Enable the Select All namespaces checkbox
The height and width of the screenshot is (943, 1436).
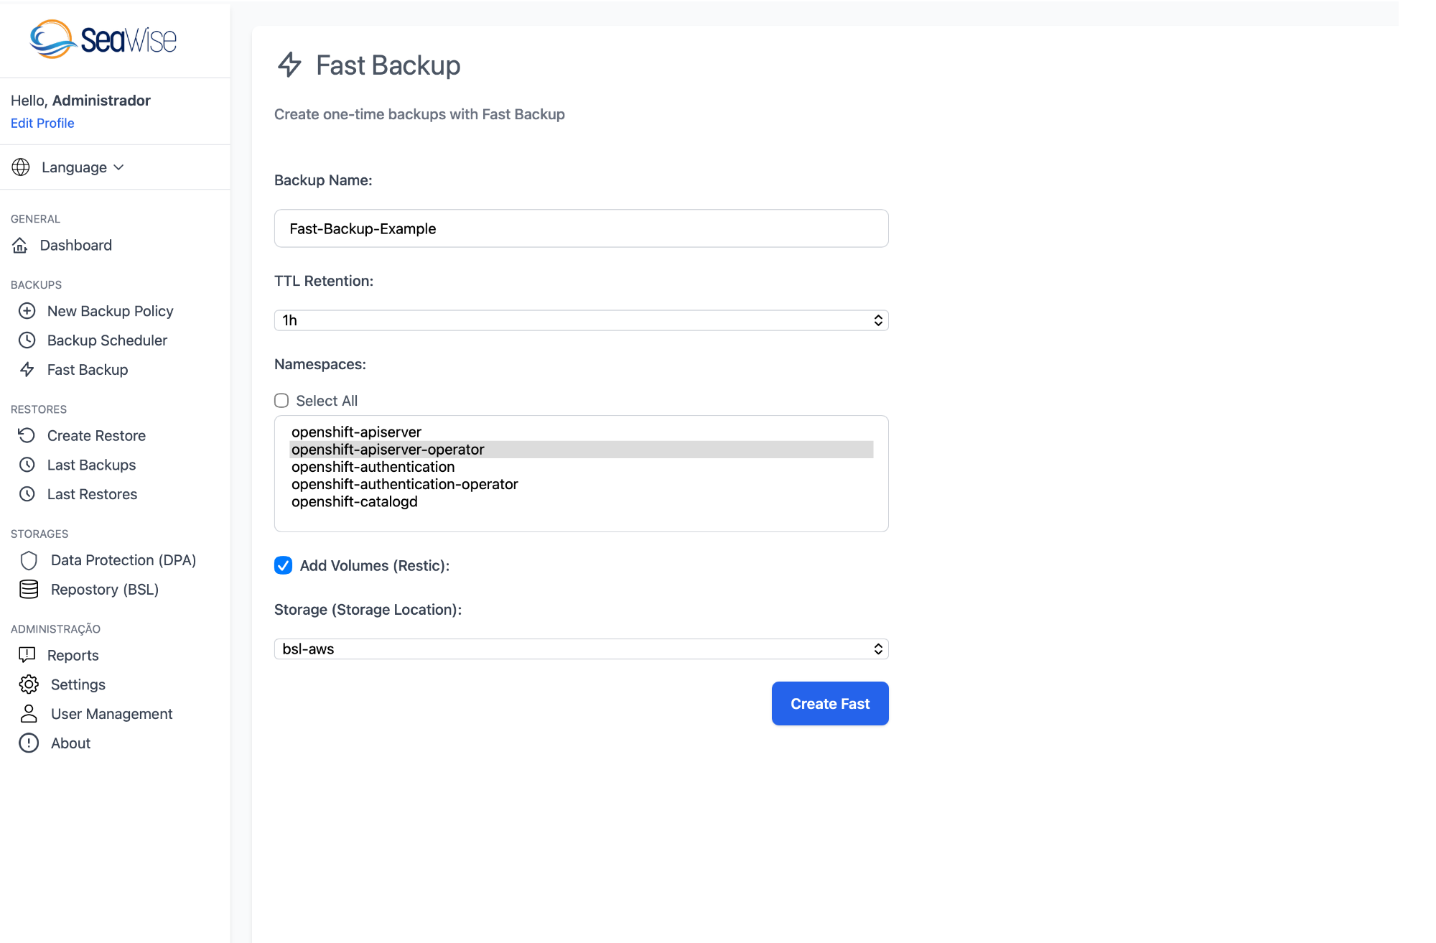point(281,400)
